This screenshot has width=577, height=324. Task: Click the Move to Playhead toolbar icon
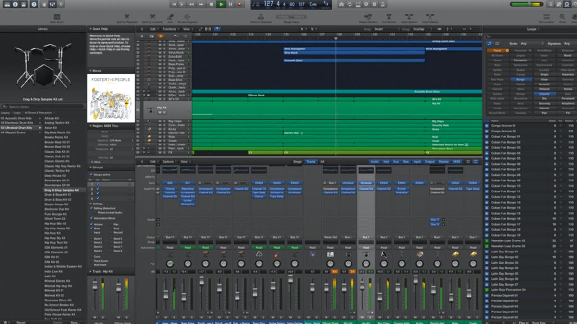tap(261, 18)
